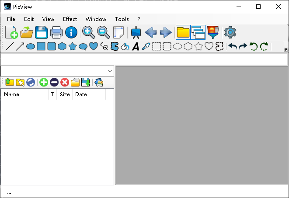The height and width of the screenshot is (198, 289).
Task: Click the green plus add button
Action: [x=44, y=82]
